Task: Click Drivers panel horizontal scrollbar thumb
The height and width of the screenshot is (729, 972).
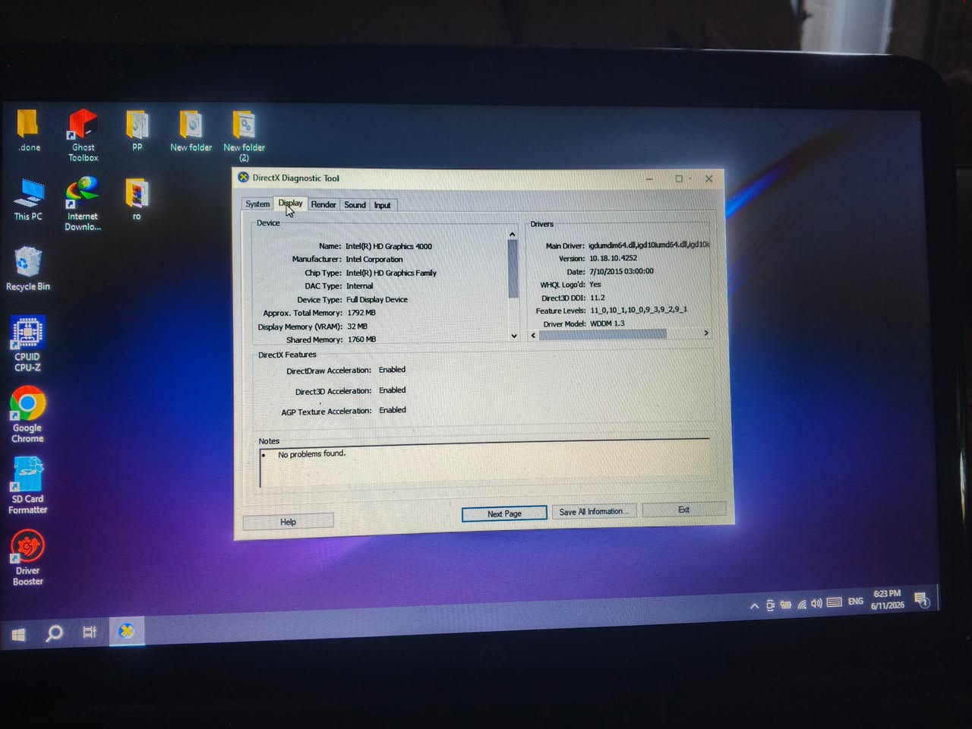Action: 603,334
